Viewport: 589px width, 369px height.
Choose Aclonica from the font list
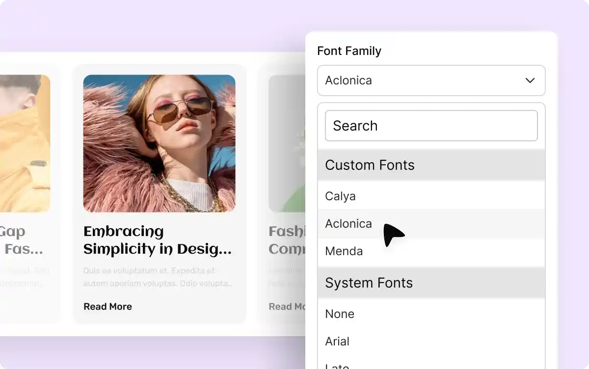[x=348, y=224]
